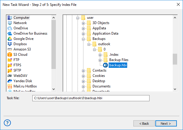Select the folder named 0
183x130 pixels.
pyautogui.click(x=105, y=49)
